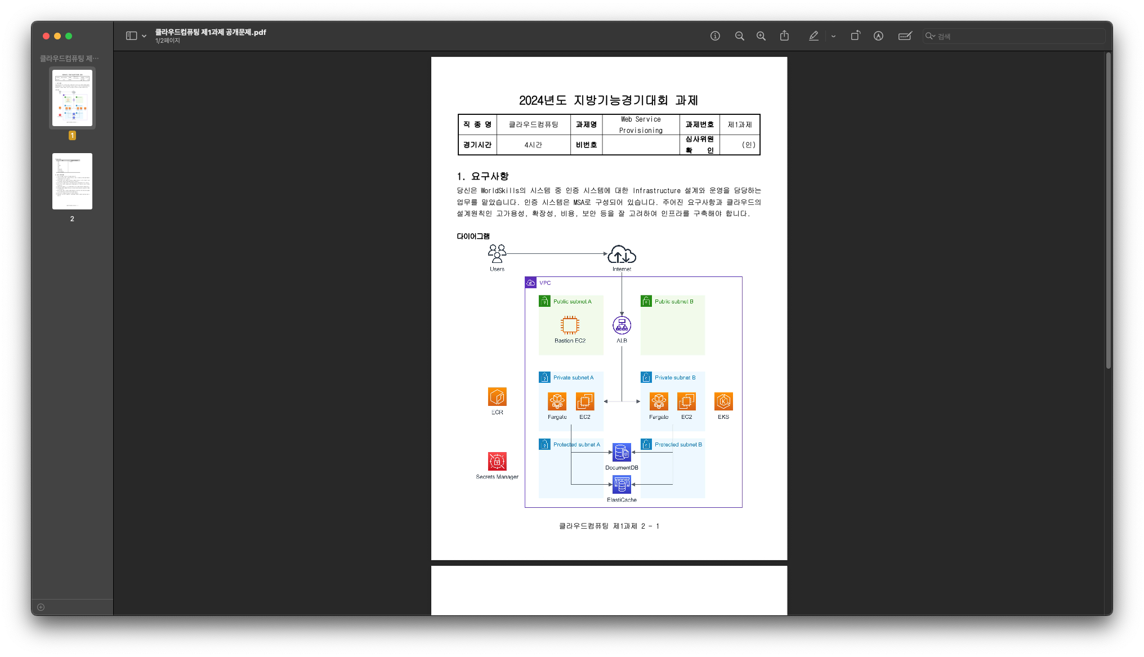Image resolution: width=1144 pixels, height=657 pixels.
Task: Click the sidebar document name header
Action: click(69, 59)
